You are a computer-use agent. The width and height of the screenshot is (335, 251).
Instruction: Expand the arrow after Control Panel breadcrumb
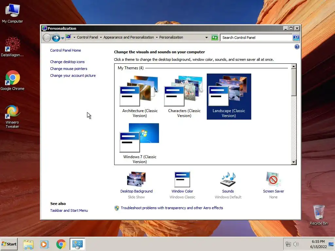click(x=101, y=37)
